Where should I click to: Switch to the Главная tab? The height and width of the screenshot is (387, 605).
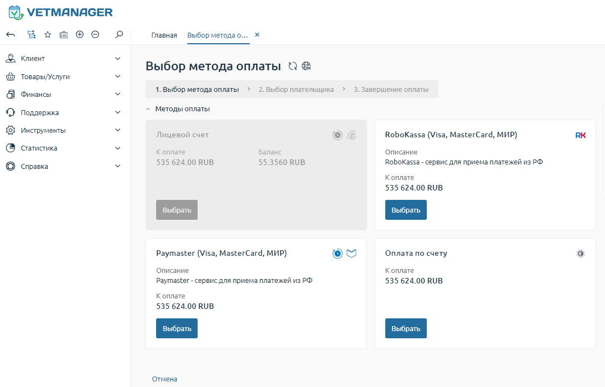[164, 35]
